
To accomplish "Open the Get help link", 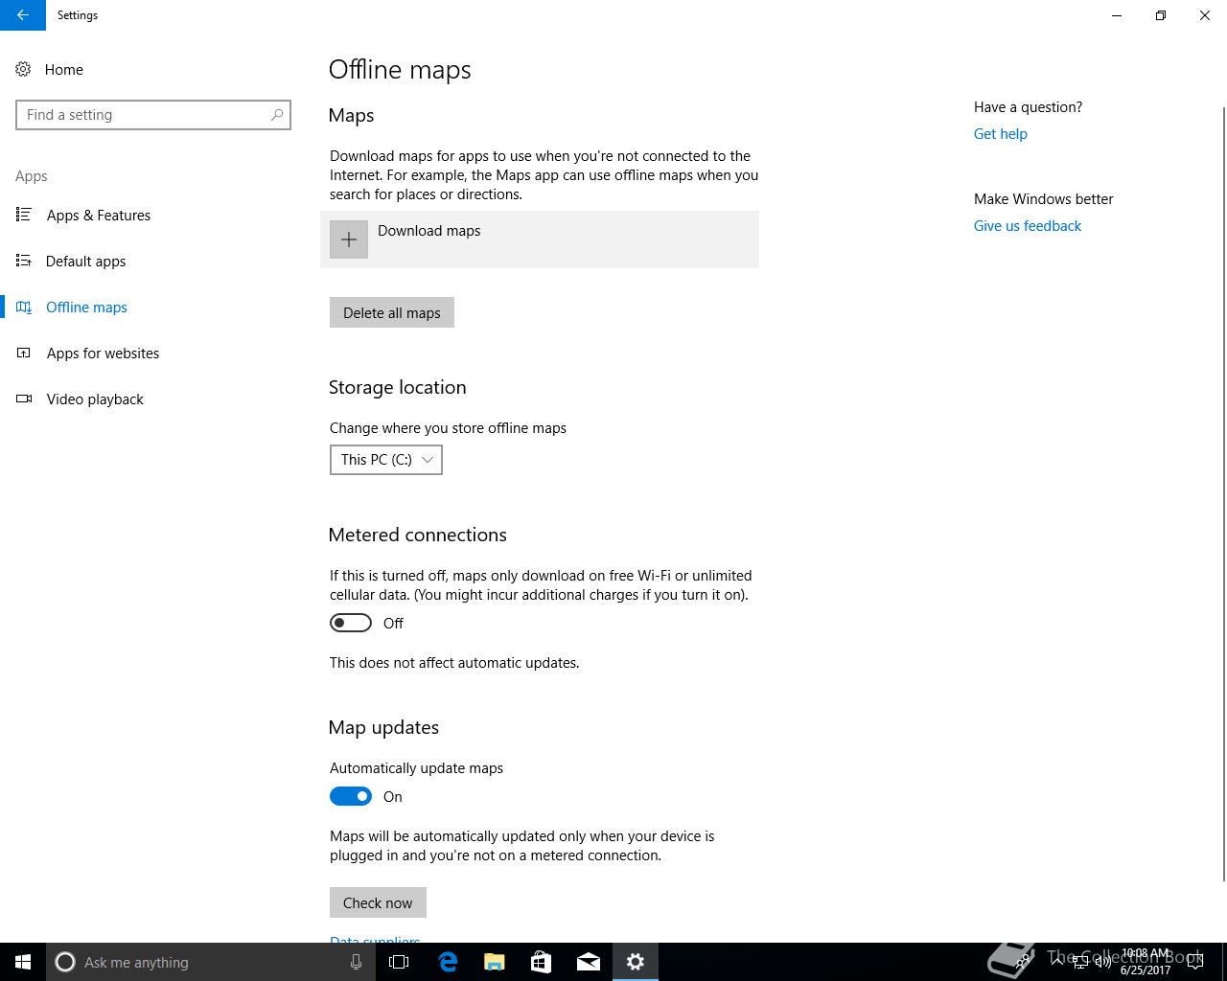I will coord(1001,134).
